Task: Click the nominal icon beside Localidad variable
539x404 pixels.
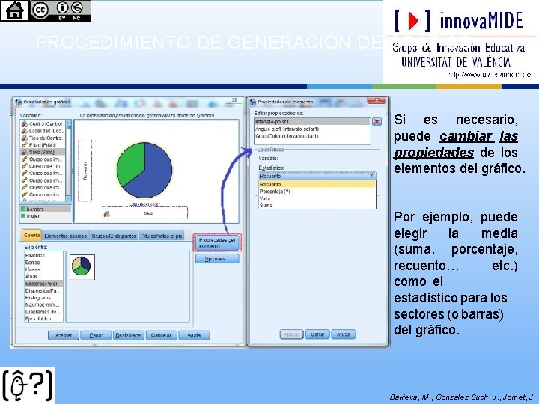Action: click(x=25, y=131)
